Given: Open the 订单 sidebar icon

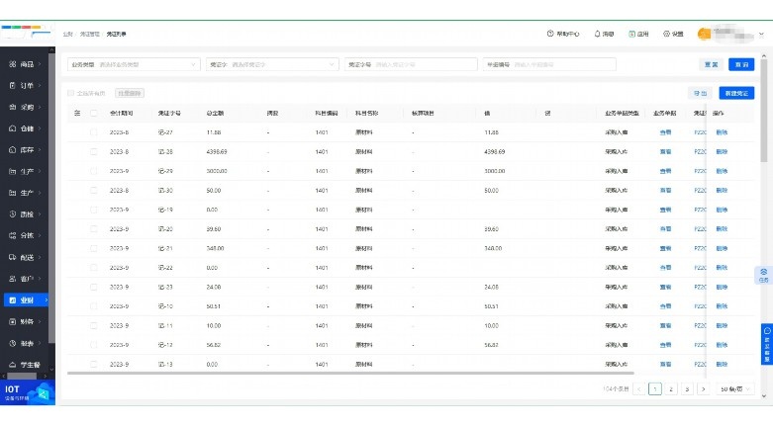Looking at the screenshot, I should pos(13,86).
